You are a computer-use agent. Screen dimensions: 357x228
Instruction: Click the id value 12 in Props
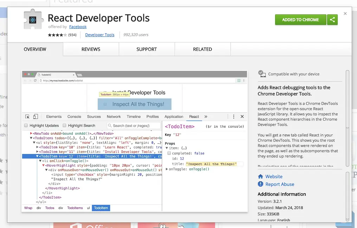point(182,159)
